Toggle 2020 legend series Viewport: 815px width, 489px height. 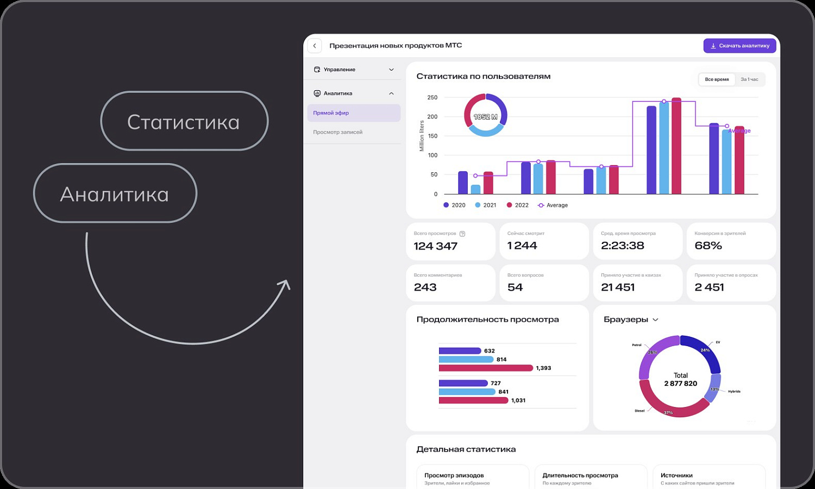(455, 205)
